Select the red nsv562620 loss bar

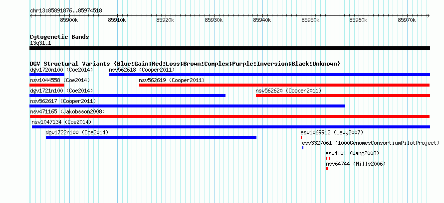(343, 96)
